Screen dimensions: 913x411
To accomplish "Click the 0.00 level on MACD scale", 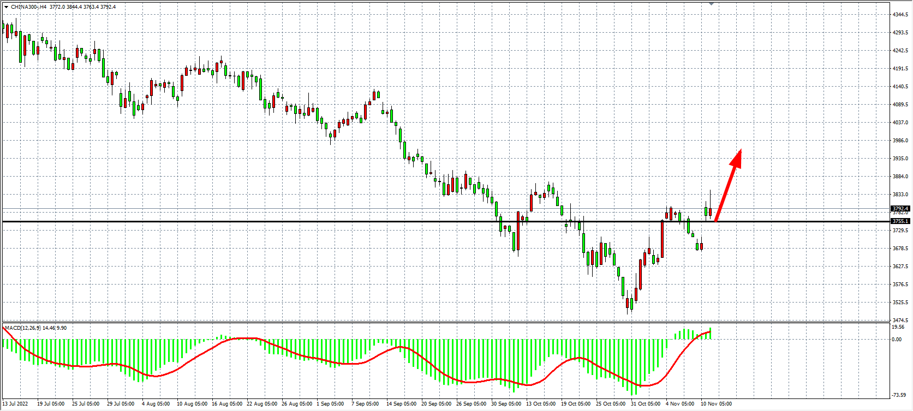I will pos(897,340).
